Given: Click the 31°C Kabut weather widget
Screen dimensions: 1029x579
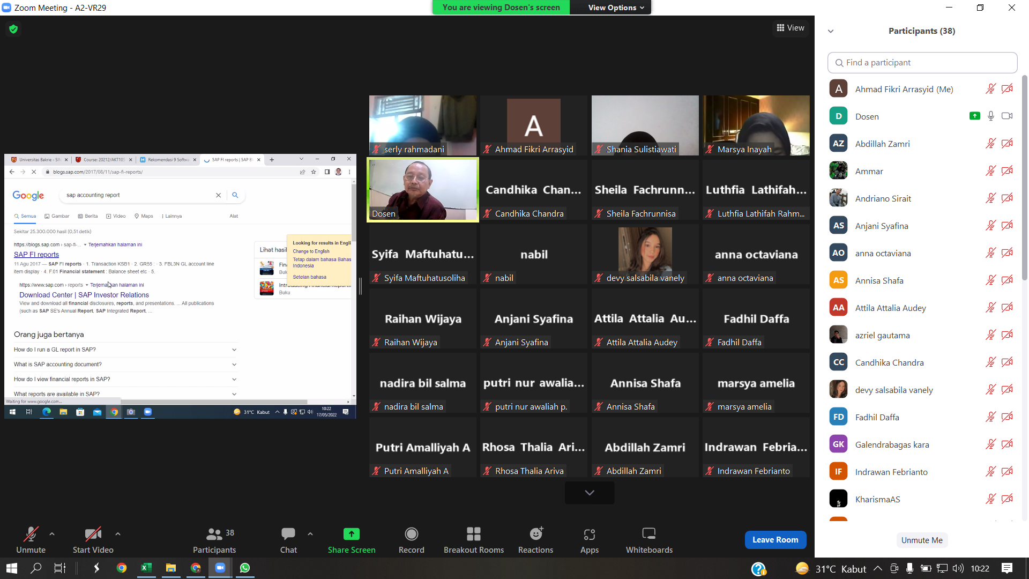Looking at the screenshot, I should [x=831, y=568].
